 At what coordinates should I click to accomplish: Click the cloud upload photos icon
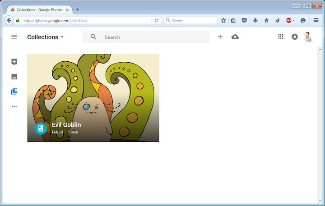(235, 37)
